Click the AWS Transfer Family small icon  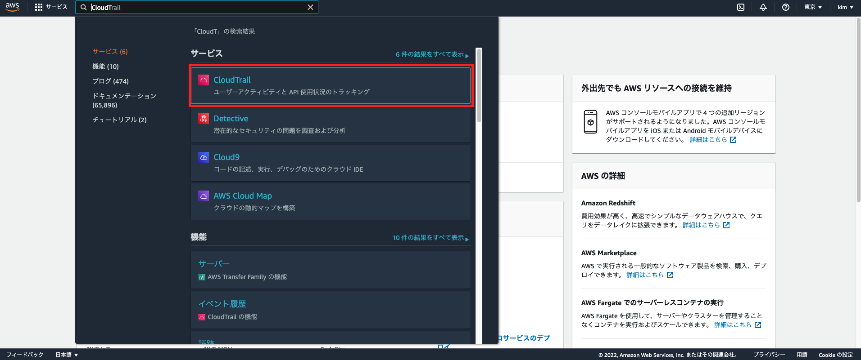pos(202,277)
